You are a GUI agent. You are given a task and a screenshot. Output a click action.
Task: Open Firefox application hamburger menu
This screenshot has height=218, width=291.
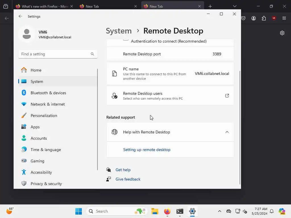click(284, 18)
